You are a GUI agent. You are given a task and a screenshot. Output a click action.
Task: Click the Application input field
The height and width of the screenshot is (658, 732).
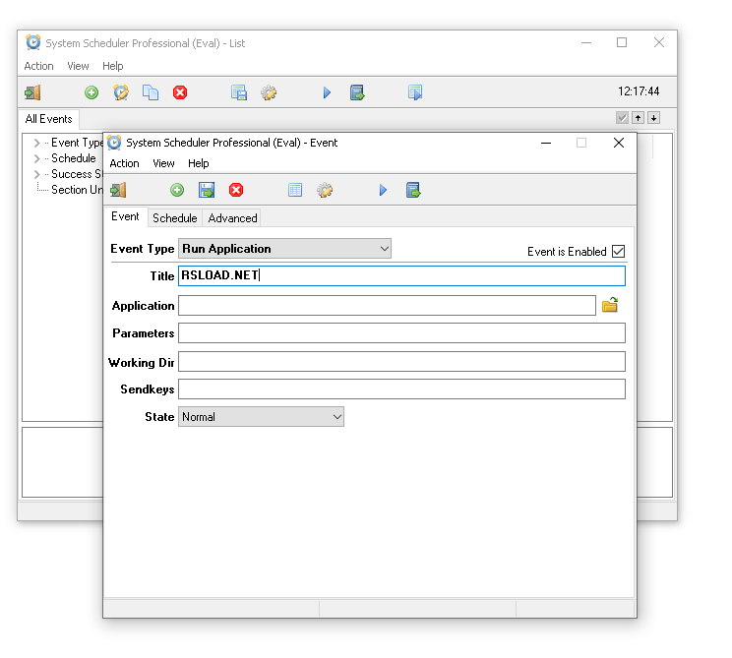387,305
